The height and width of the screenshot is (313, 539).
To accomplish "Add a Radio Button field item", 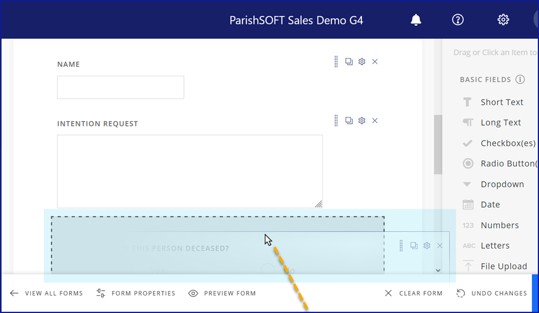I will coord(508,164).
